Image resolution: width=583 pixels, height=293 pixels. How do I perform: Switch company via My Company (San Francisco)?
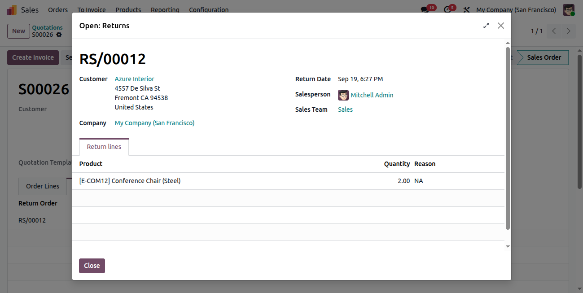coord(516,9)
